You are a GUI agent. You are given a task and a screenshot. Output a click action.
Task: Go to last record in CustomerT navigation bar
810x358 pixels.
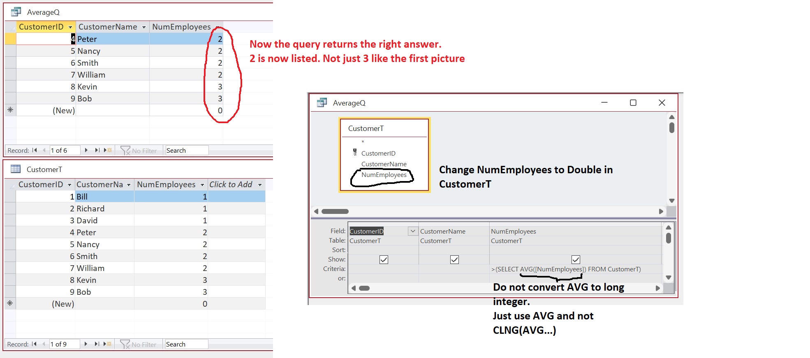[x=97, y=344]
